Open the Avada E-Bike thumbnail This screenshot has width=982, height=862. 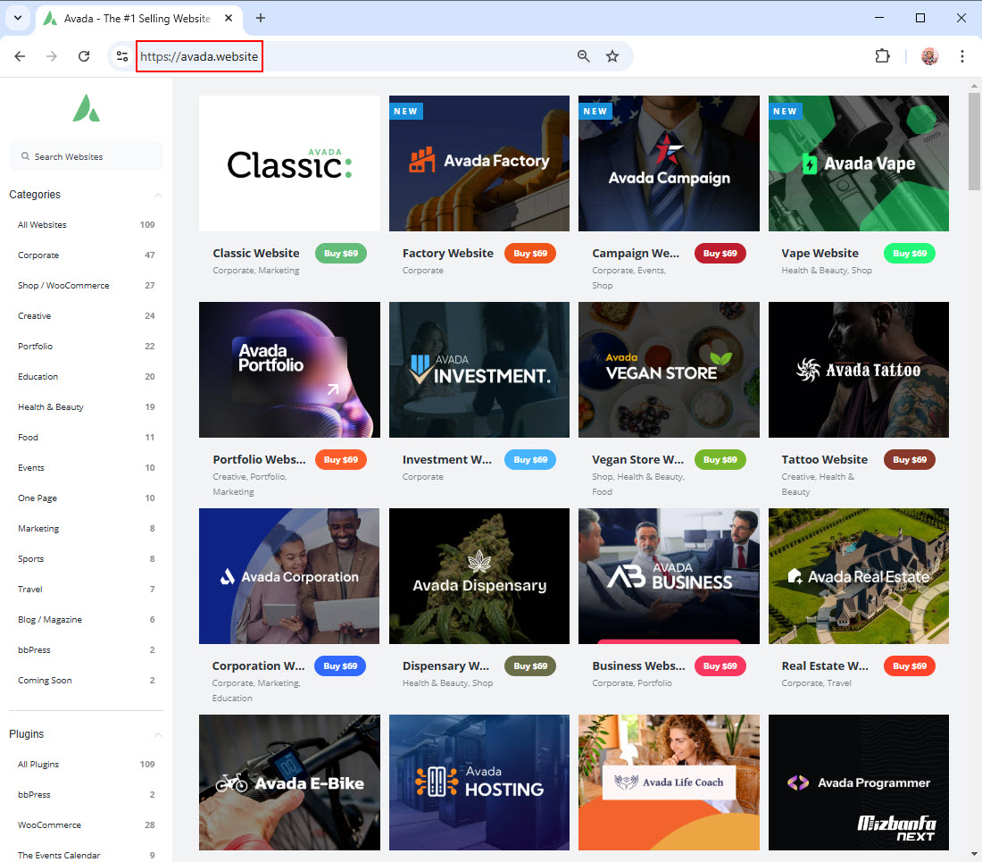click(x=289, y=782)
